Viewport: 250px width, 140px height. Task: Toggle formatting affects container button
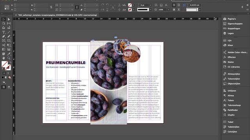tap(4, 73)
